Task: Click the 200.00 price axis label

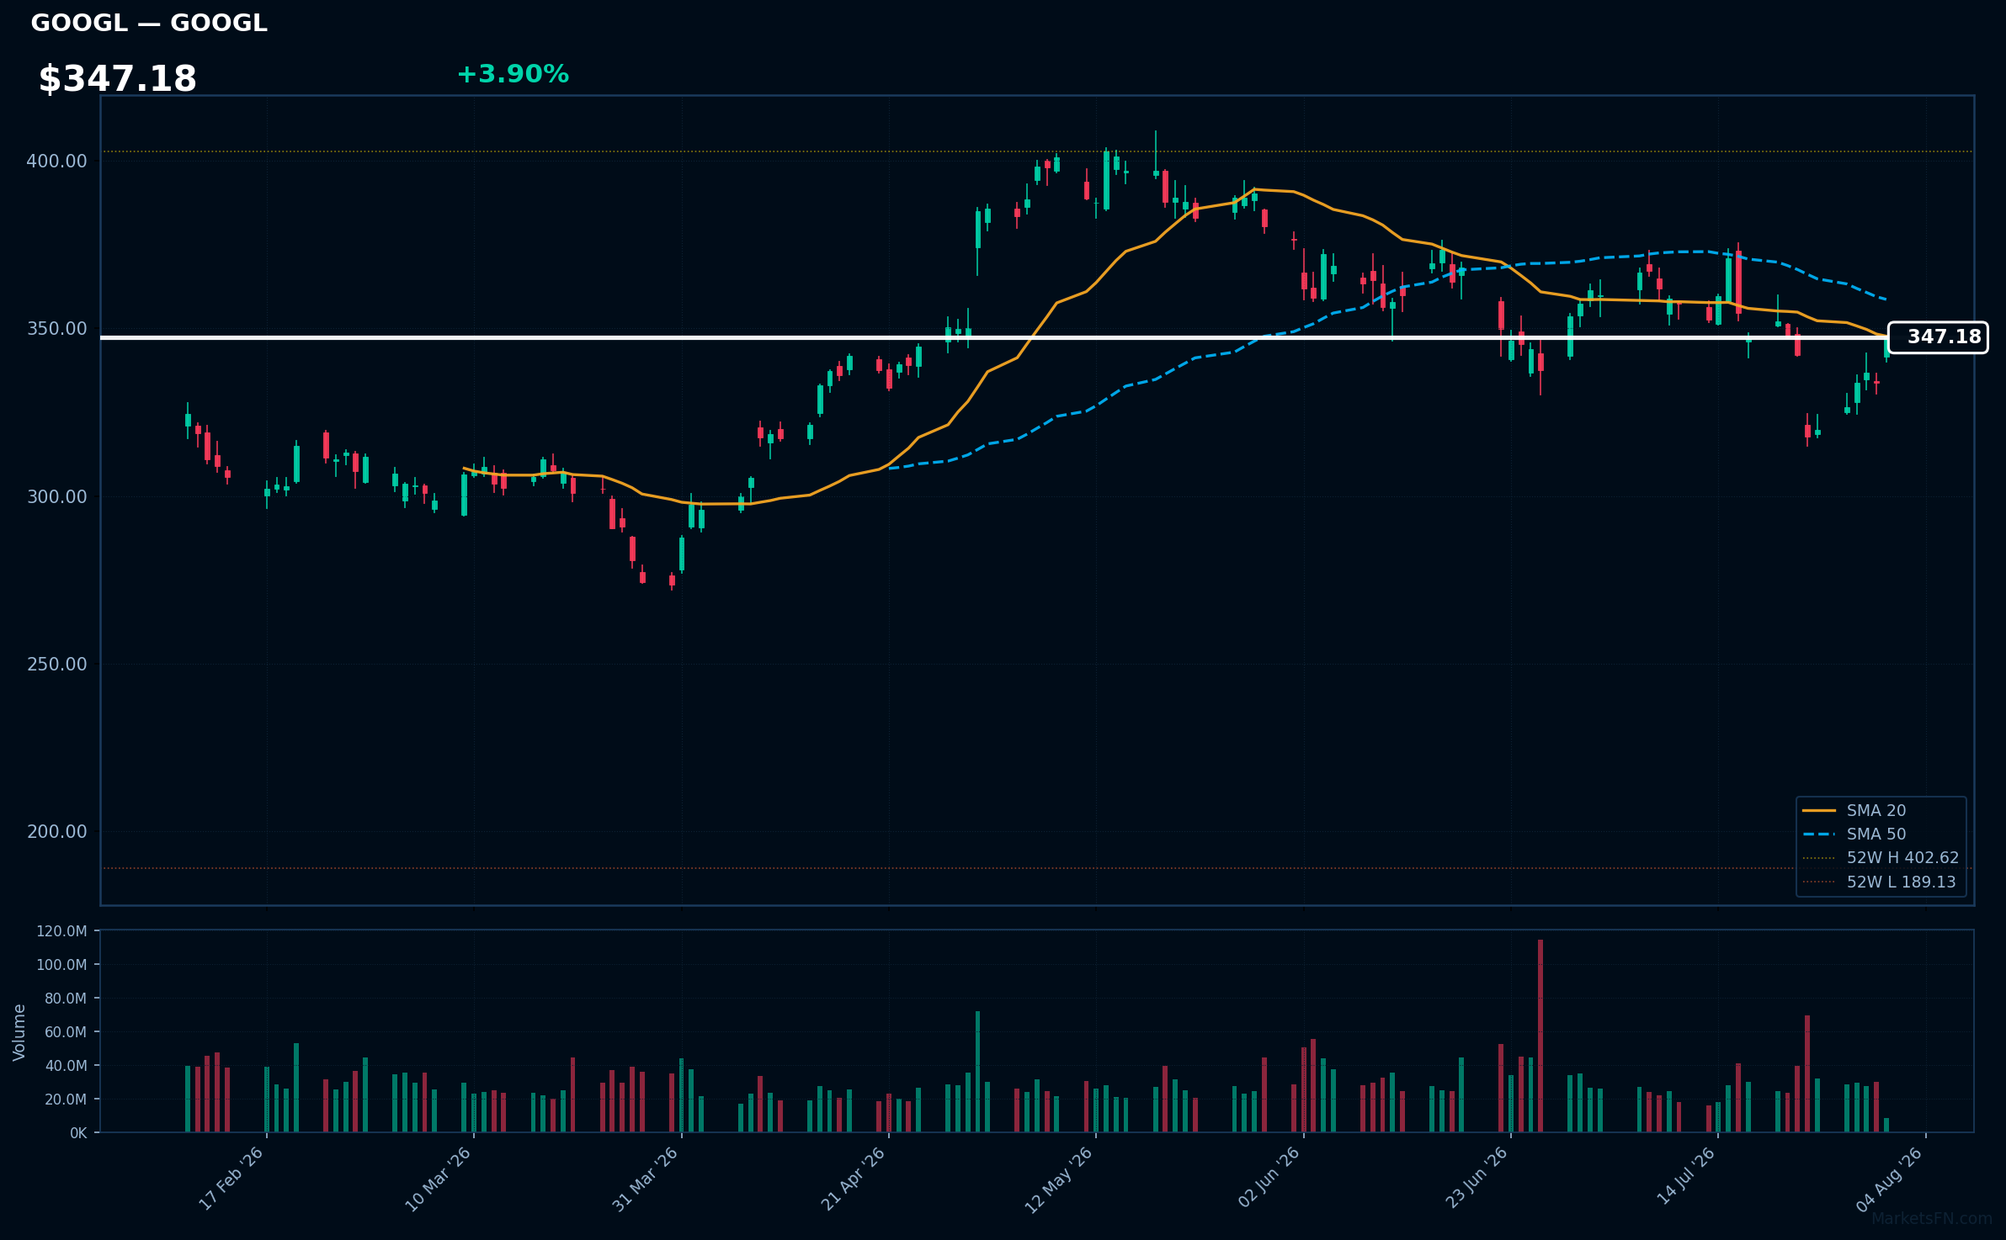Action: click(x=56, y=831)
